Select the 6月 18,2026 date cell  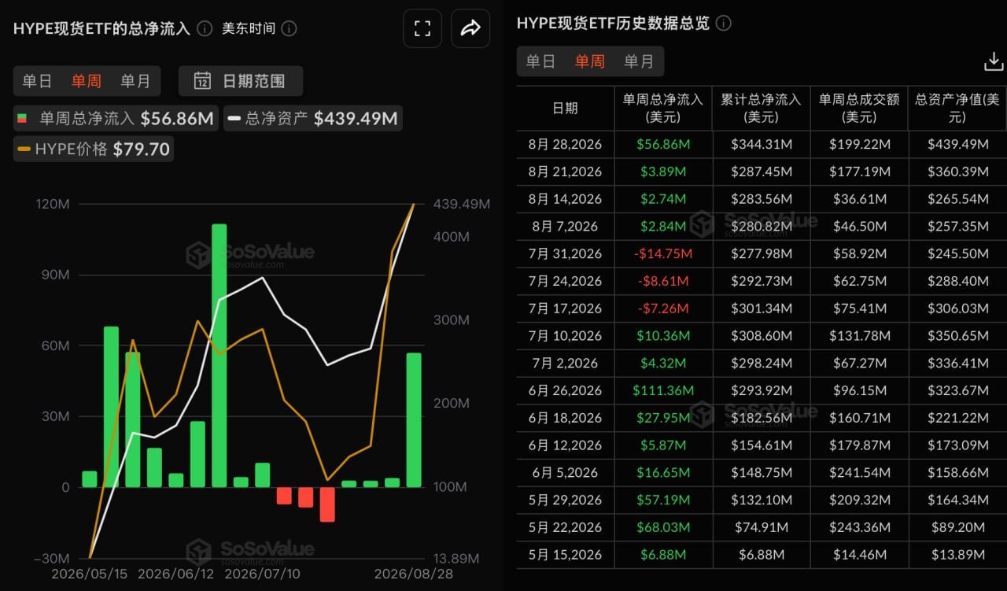point(565,418)
